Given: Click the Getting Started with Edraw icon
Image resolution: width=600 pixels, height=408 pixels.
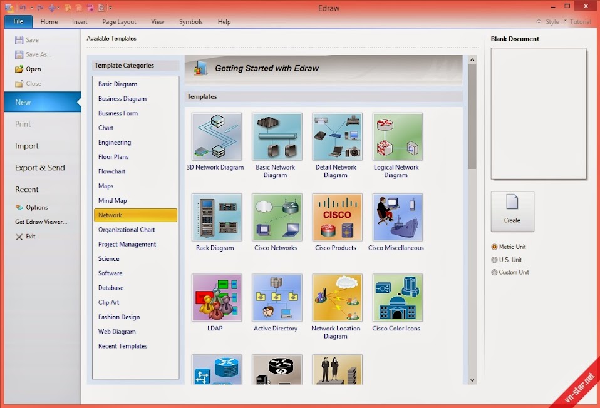Looking at the screenshot, I should click(200, 69).
